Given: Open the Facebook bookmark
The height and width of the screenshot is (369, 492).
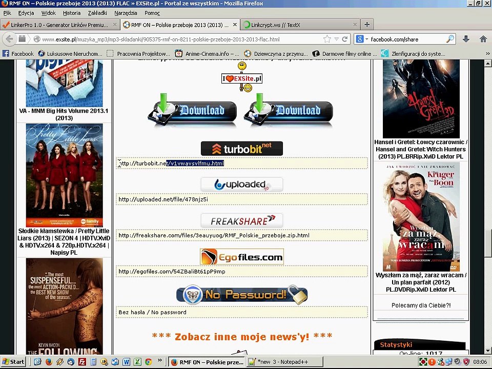Looking at the screenshot, I should 18,54.
